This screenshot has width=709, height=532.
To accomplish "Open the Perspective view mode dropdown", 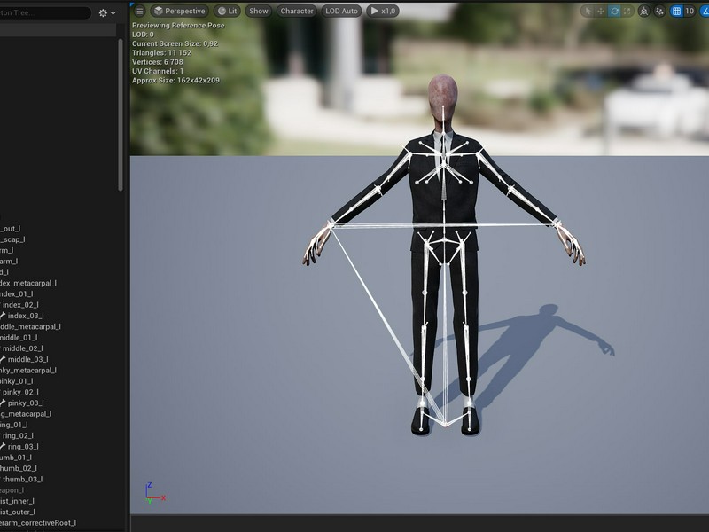I will point(180,11).
